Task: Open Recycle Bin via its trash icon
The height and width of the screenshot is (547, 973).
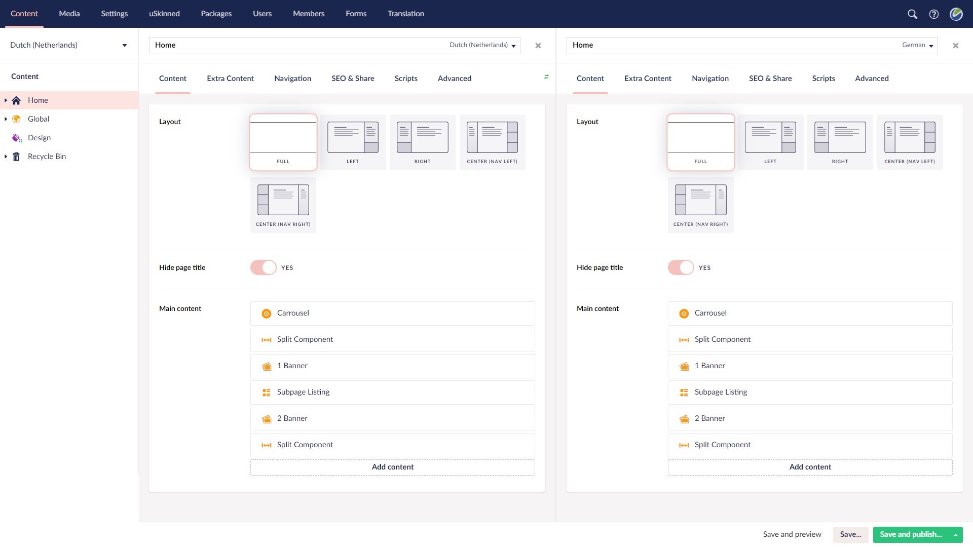Action: 16,156
